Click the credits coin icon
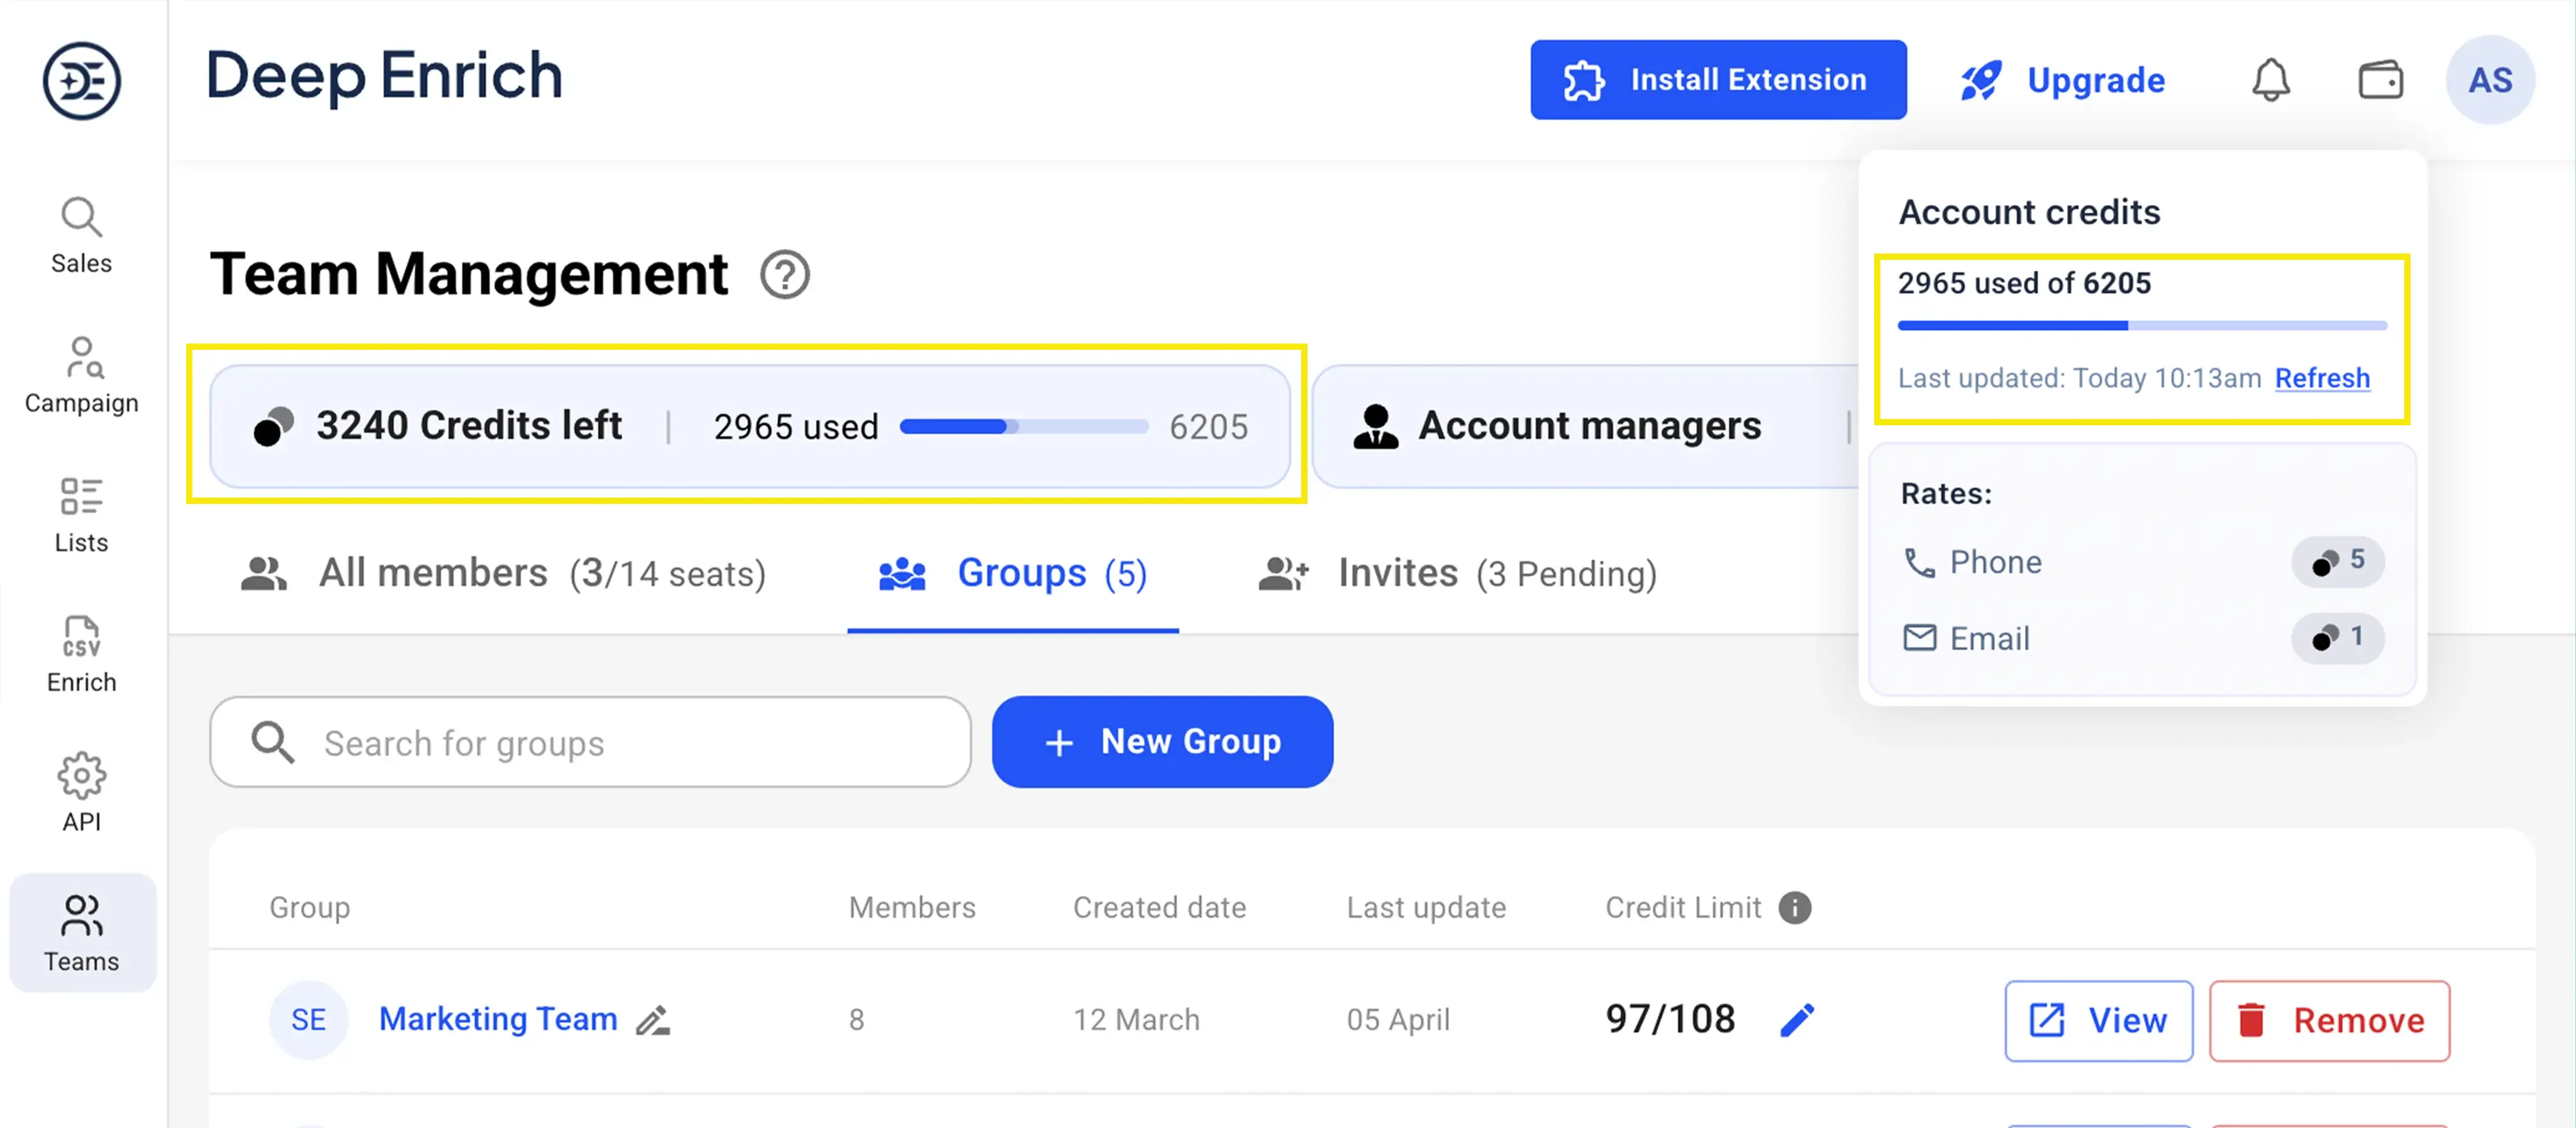Viewport: 2576px width, 1128px height. tap(273, 426)
